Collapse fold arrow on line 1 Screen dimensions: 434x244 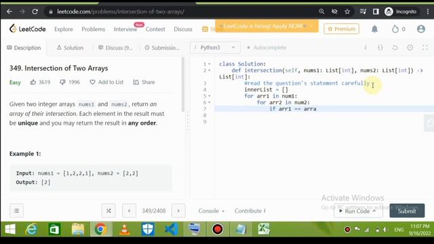tap(210, 64)
